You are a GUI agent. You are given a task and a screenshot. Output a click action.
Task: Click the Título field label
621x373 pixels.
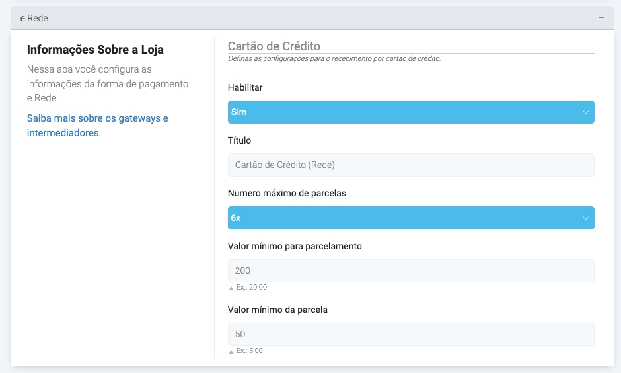pyautogui.click(x=239, y=140)
